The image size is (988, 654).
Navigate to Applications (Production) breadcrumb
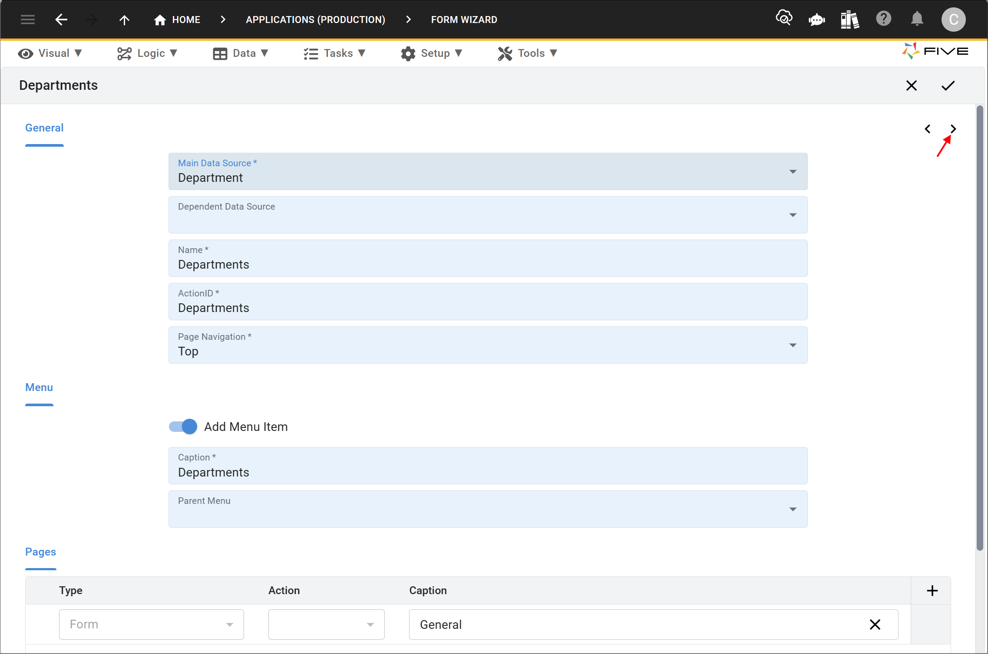click(x=315, y=20)
